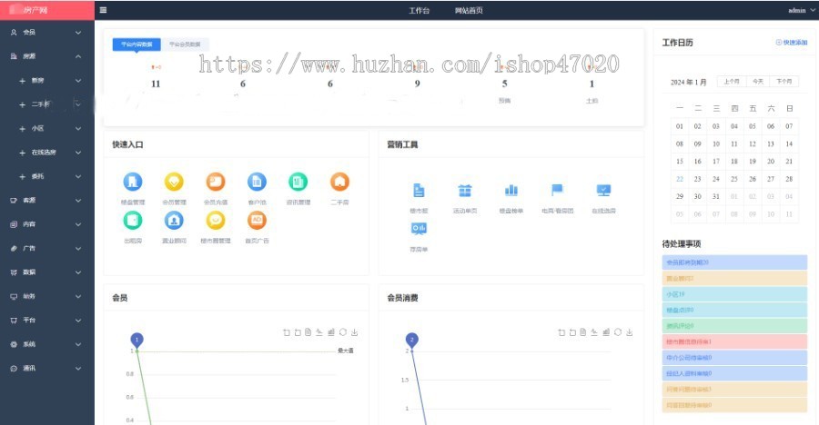Open the 小区 pending item
Image resolution: width=819 pixels, height=425 pixels.
tap(734, 294)
